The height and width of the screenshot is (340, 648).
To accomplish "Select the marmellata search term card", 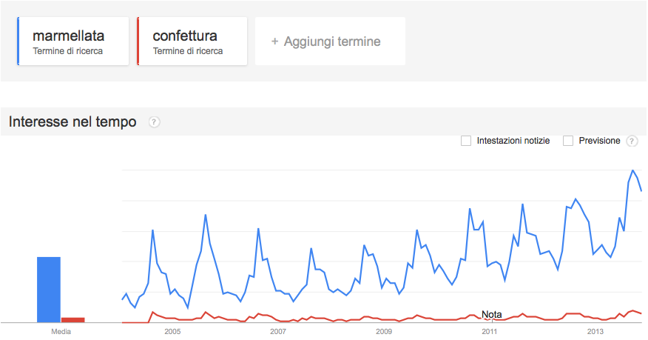I will point(73,41).
